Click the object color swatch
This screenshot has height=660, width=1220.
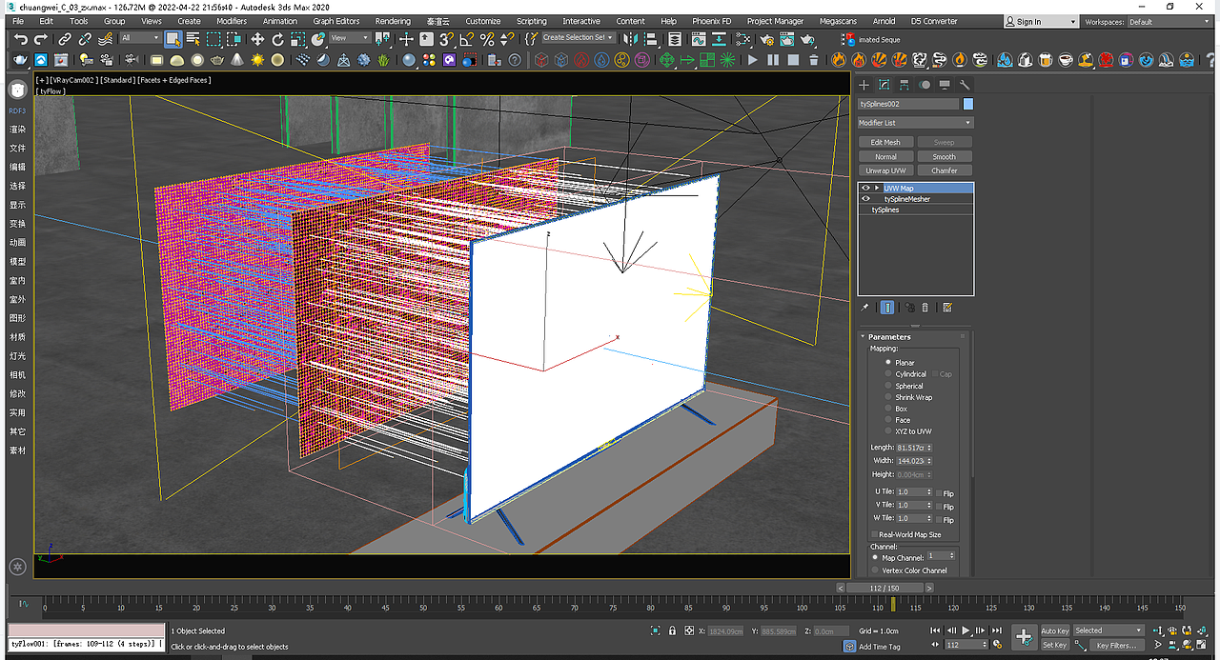tap(968, 104)
